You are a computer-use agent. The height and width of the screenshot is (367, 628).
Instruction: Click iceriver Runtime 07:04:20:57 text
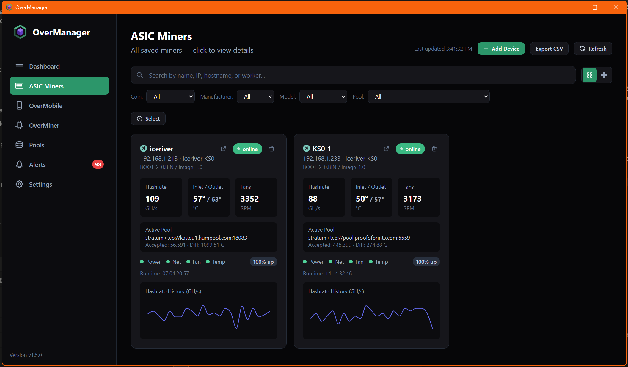point(164,273)
